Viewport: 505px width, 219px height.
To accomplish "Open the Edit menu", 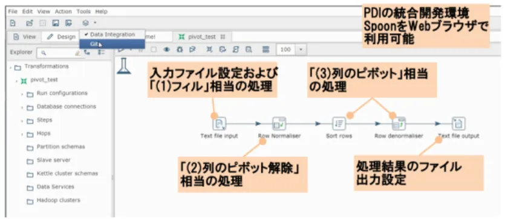I will tap(27, 11).
